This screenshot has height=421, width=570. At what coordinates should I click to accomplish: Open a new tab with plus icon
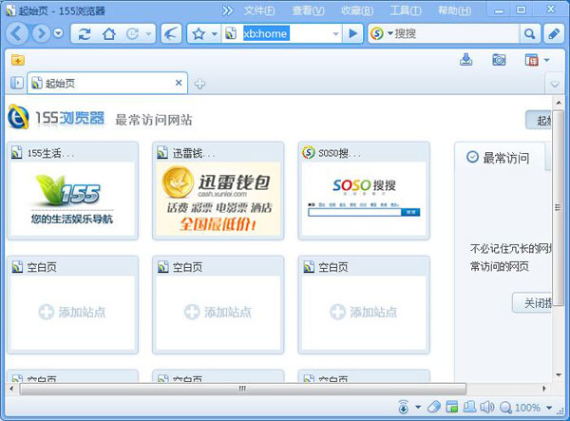point(199,84)
